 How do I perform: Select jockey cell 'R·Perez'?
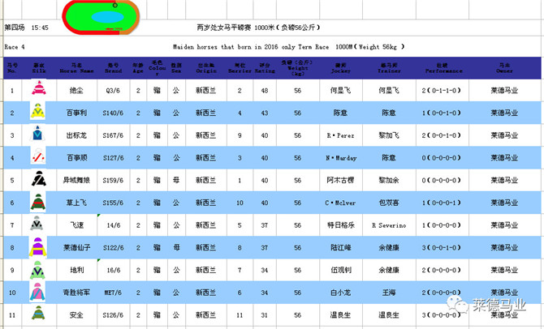tap(340, 136)
